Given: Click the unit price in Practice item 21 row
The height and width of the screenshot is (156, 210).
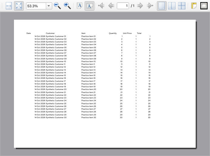Looking at the screenshot, I should tap(136, 92).
